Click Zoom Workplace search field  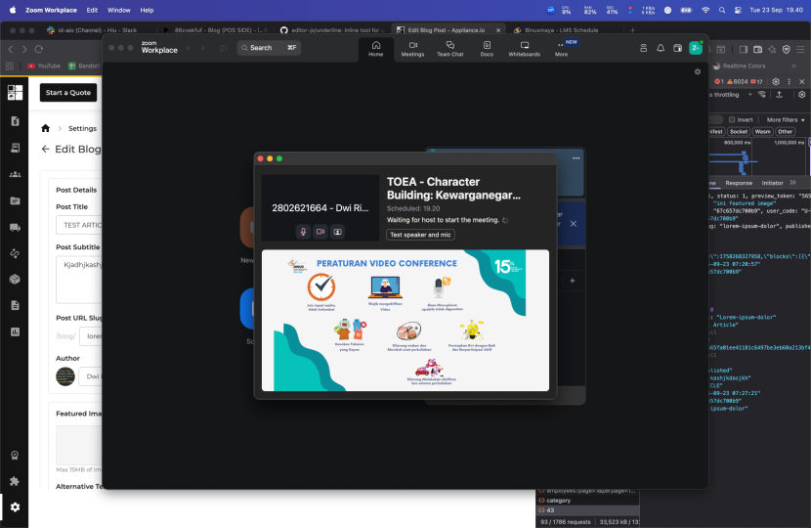[270, 48]
